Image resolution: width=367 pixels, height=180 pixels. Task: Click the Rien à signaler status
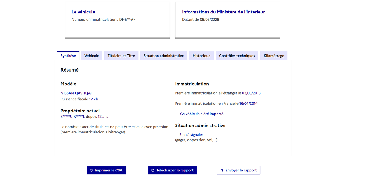[191, 135]
